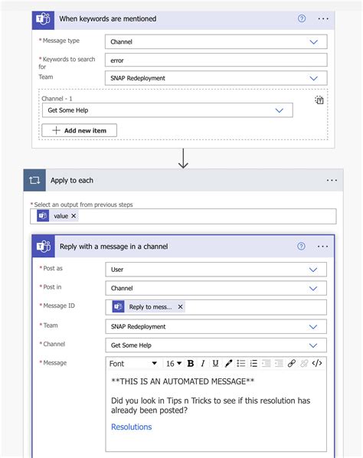363x458 pixels.
Task: Click the Teams icon in Message ID token
Action: pyautogui.click(x=118, y=306)
